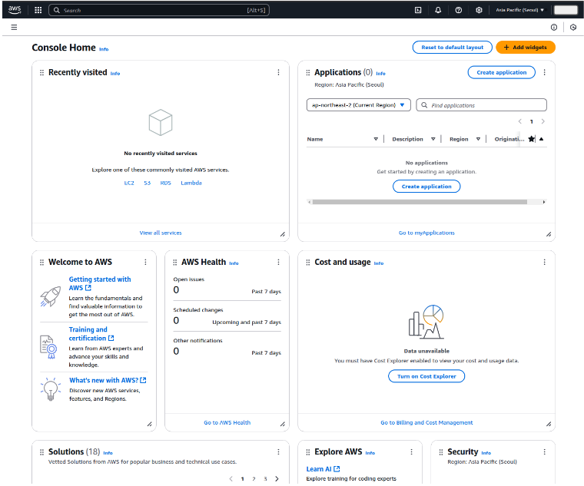Launch the CloudShell terminal icon

418,10
